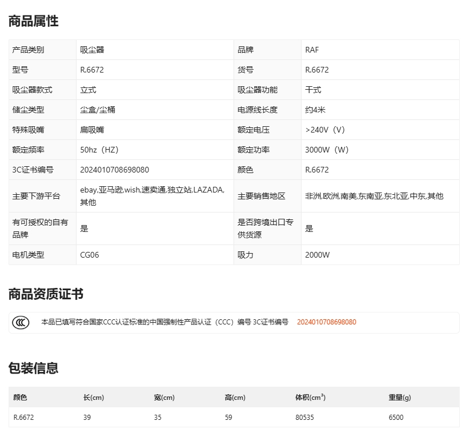The image size is (470, 441).
Task: Click the rated voltage >240V value
Action: click(x=326, y=130)
